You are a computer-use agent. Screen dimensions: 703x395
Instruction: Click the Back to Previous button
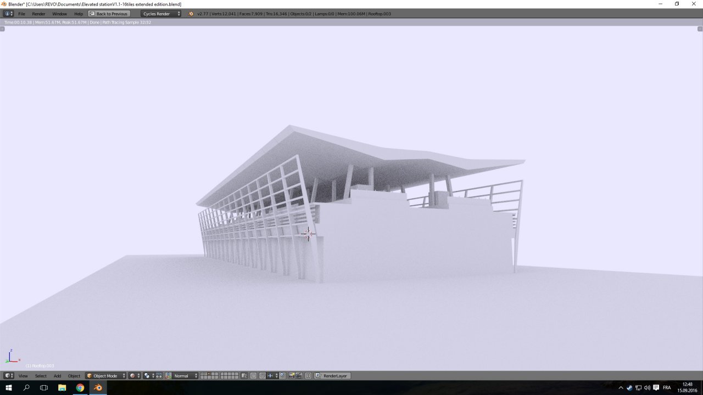[109, 14]
